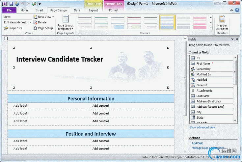
Task: Switch to the Insert ribbon tab
Action: (x=40, y=10)
